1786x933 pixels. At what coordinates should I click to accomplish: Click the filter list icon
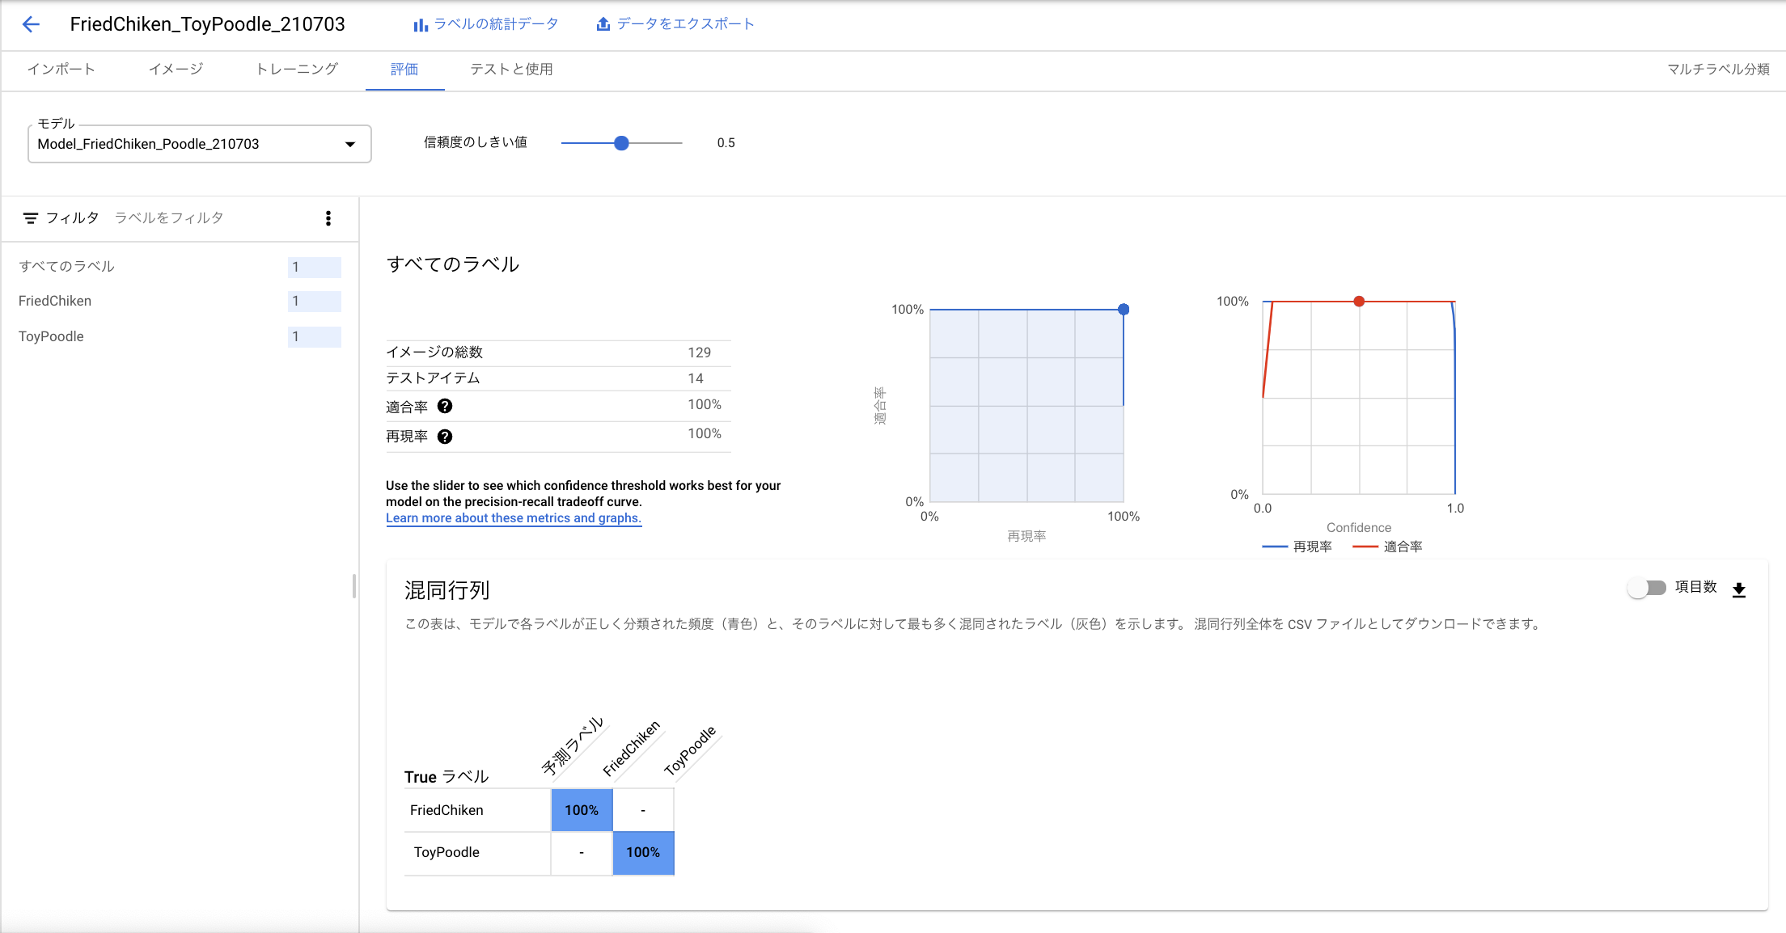(x=30, y=218)
